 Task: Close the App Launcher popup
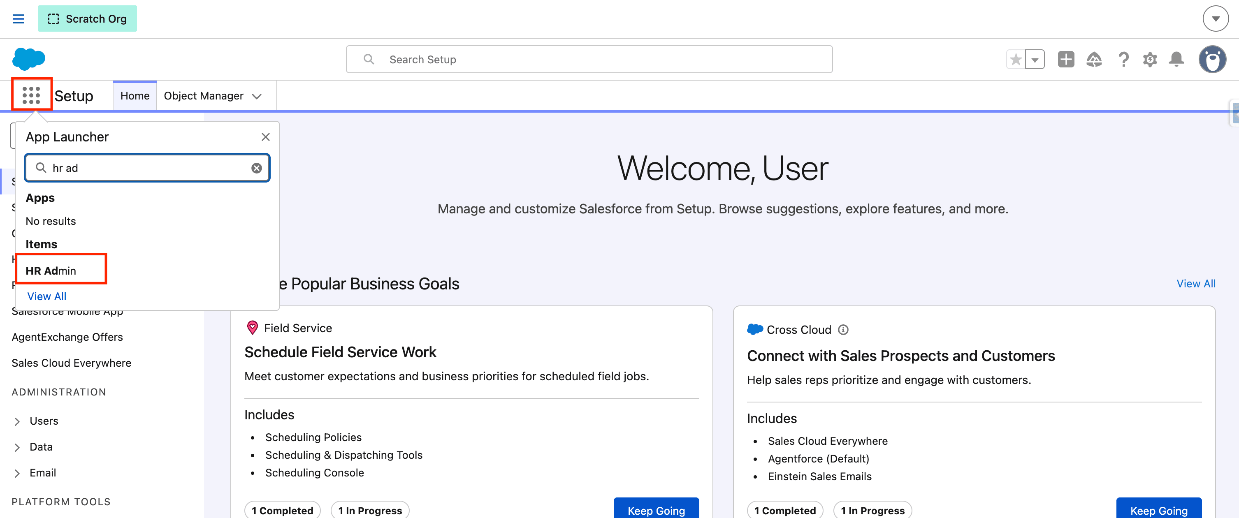265,137
